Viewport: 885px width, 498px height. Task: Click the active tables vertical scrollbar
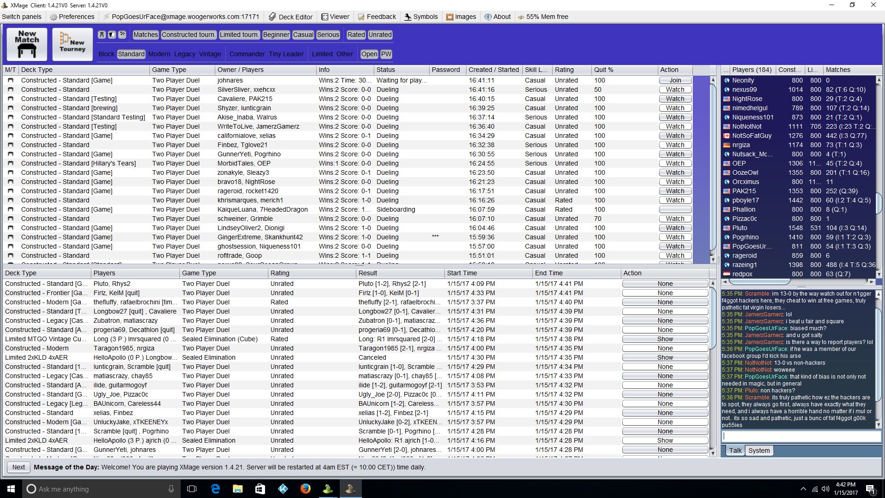[x=713, y=170]
